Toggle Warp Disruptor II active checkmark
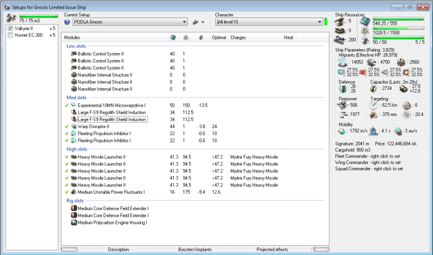The width and height of the screenshot is (433, 255). pyautogui.click(x=67, y=126)
